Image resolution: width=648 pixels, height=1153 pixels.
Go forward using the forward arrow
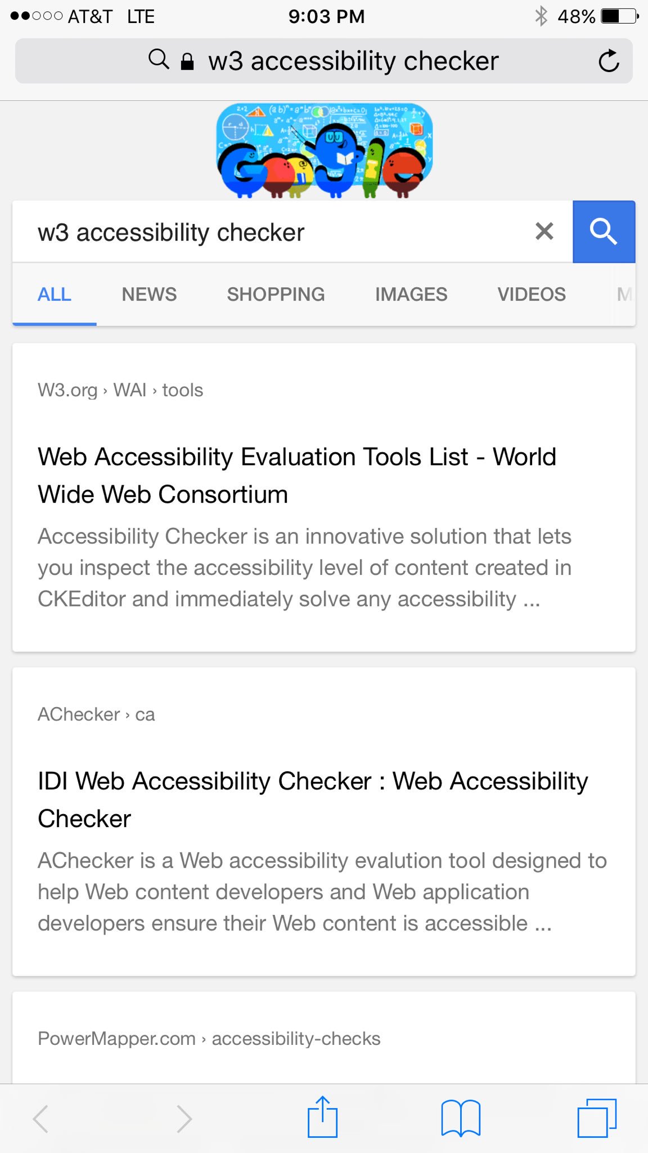[184, 1118]
